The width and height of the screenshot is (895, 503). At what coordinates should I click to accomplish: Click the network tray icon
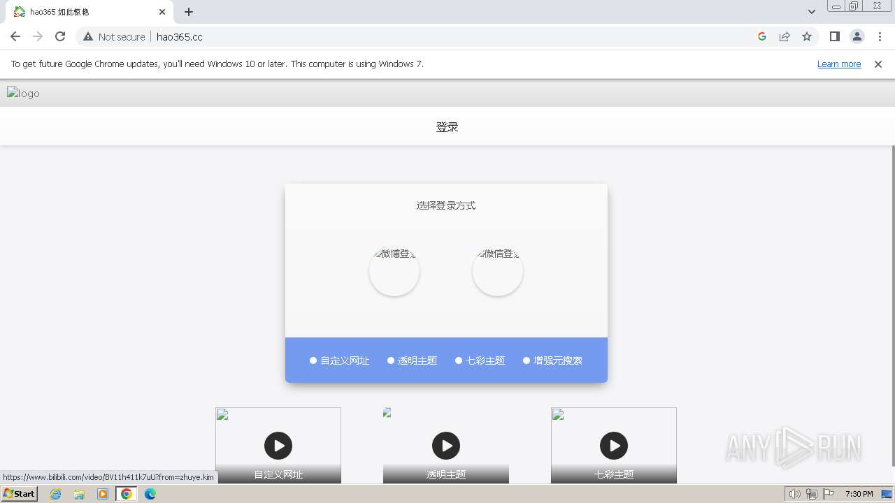pyautogui.click(x=812, y=494)
